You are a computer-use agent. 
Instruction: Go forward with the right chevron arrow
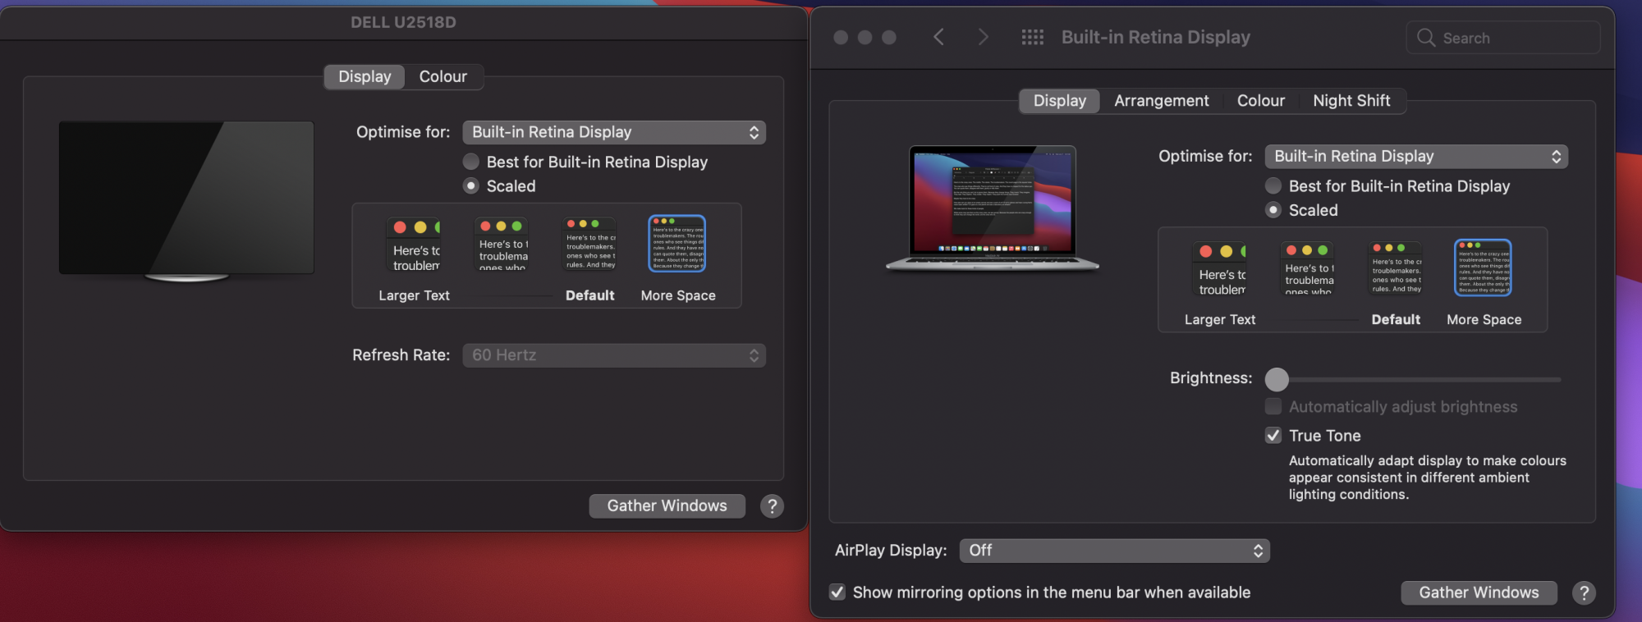click(984, 37)
